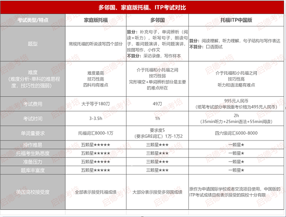Viewport: 286px width, 217px height.
Task: Click the row label 美国高校接受度
Action: click(x=33, y=192)
